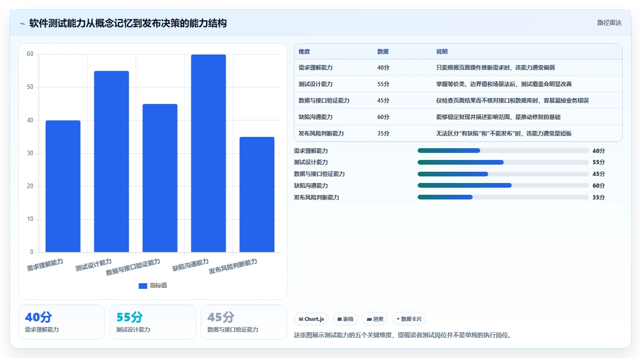The width and height of the screenshot is (641, 358).
Task: Select 测试设计能力 cell in the table
Action: (x=316, y=84)
